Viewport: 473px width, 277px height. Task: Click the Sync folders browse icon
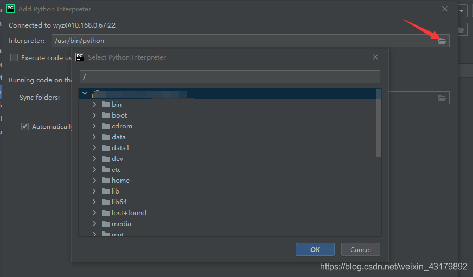pyautogui.click(x=442, y=98)
